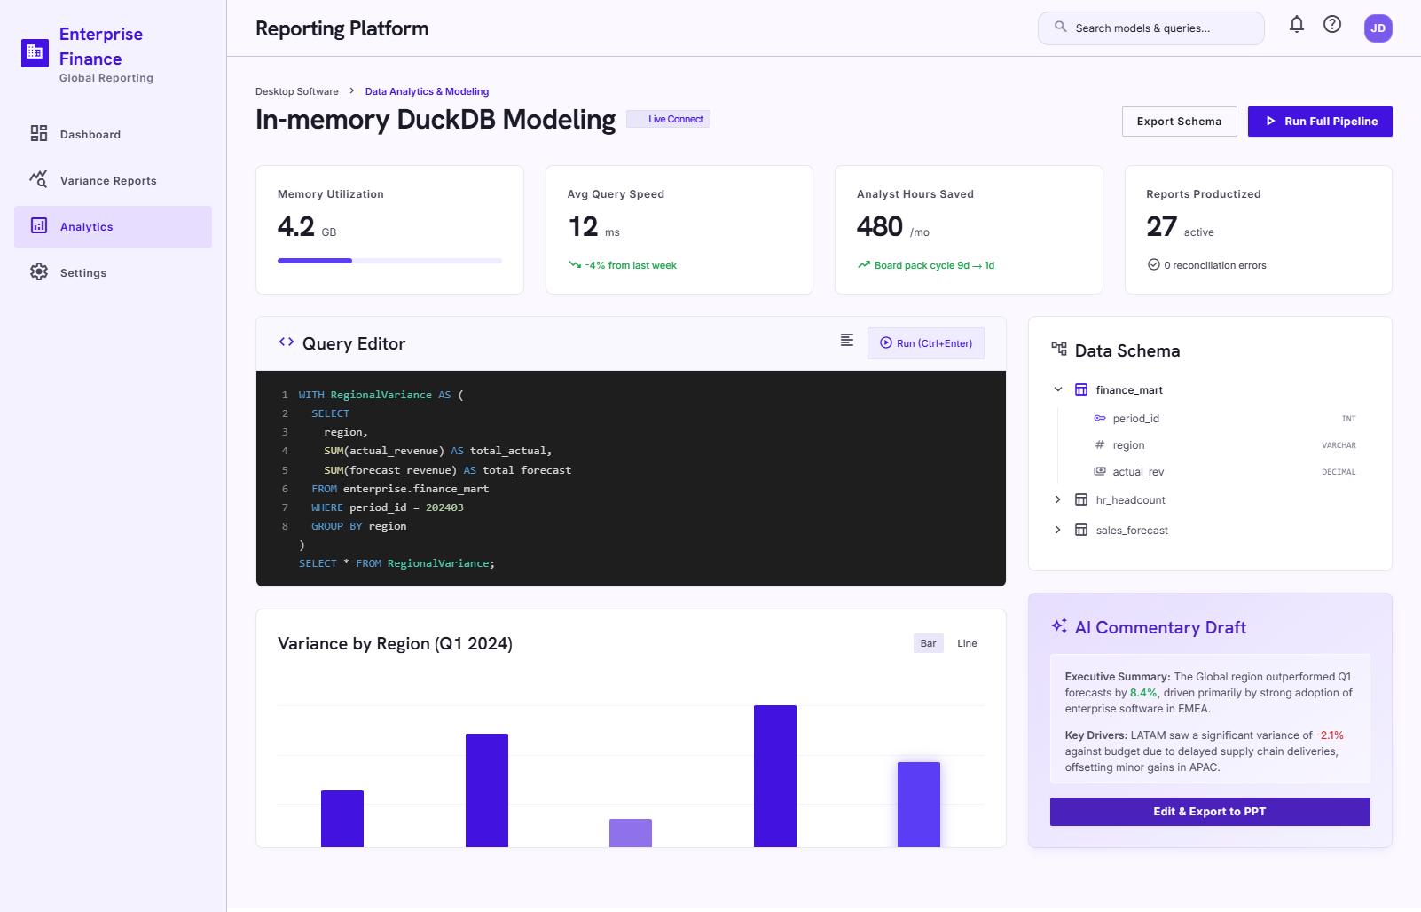The image size is (1421, 912).
Task: Click the AI Commentary sparkle icon
Action: coord(1059,625)
